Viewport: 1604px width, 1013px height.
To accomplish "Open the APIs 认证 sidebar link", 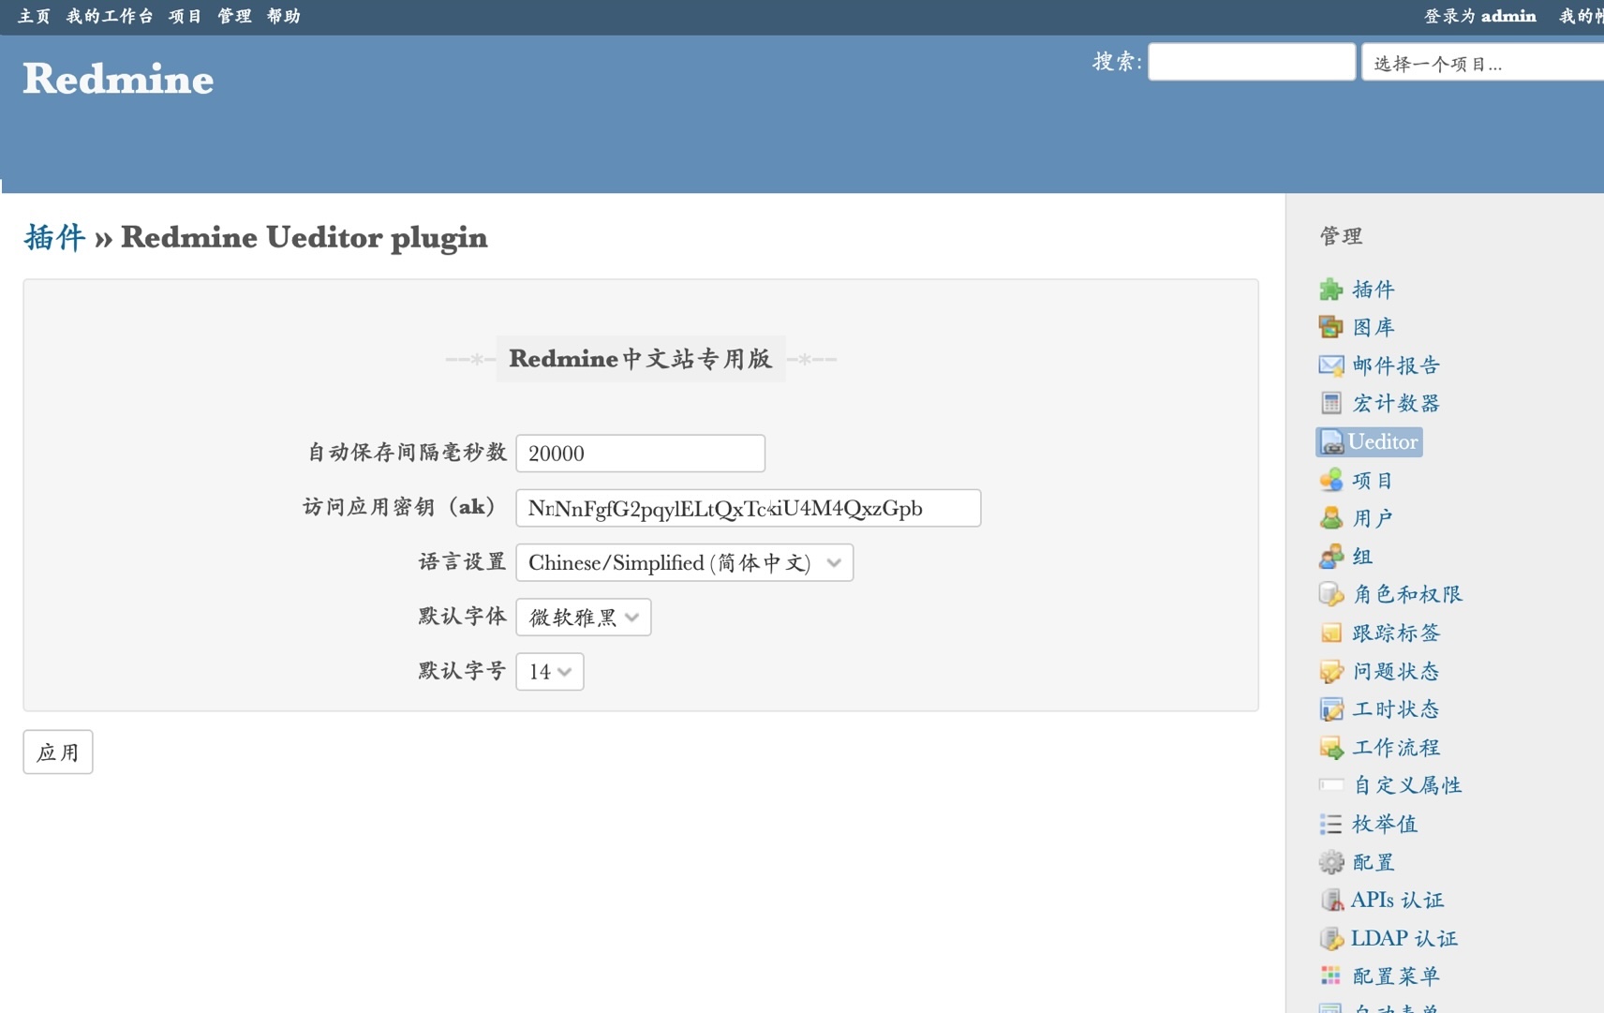I will pyautogui.click(x=1397, y=901).
